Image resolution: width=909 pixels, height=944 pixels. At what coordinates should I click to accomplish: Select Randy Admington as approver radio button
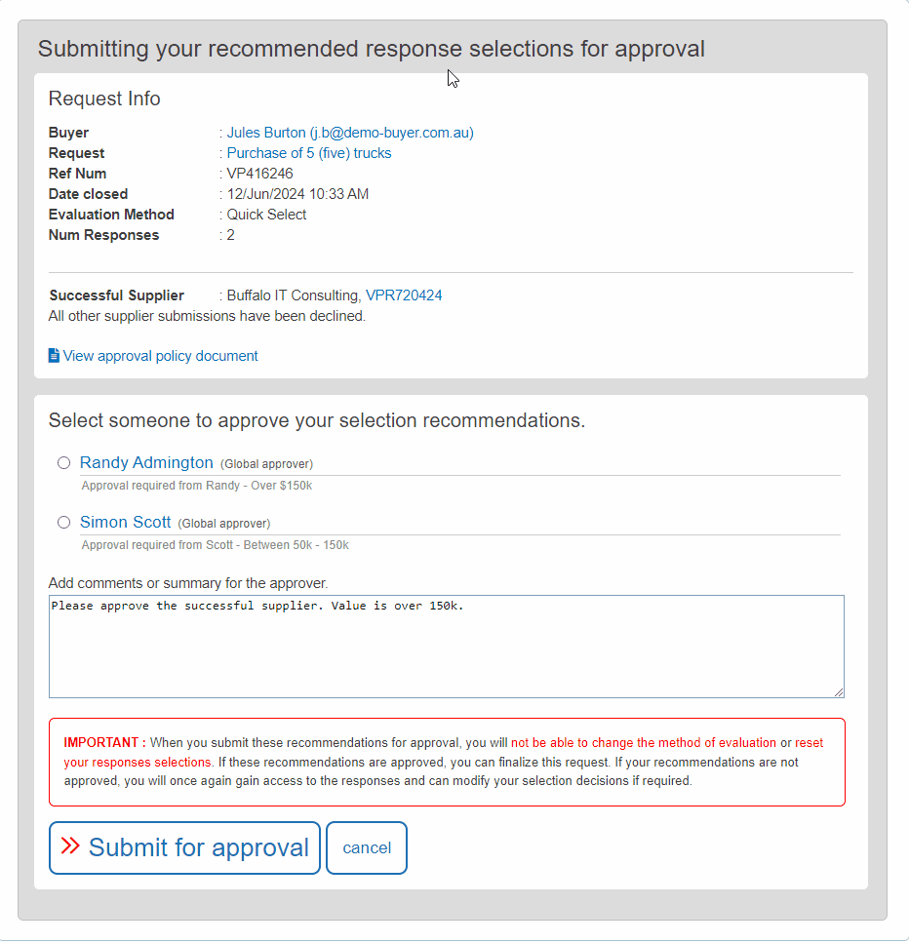tap(63, 462)
